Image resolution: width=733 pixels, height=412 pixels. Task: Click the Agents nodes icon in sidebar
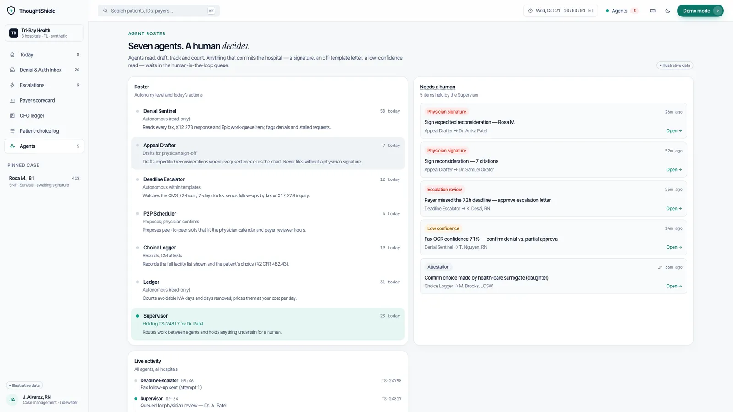[12, 146]
